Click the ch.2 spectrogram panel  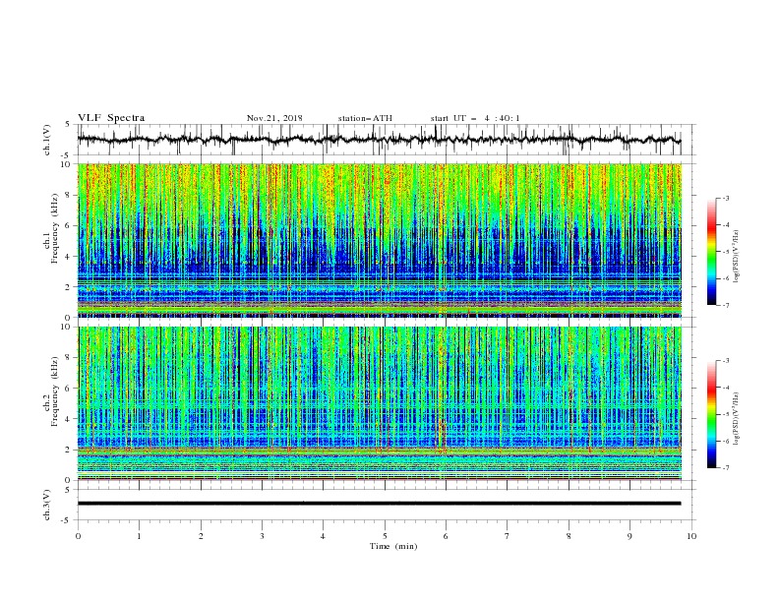379,403
